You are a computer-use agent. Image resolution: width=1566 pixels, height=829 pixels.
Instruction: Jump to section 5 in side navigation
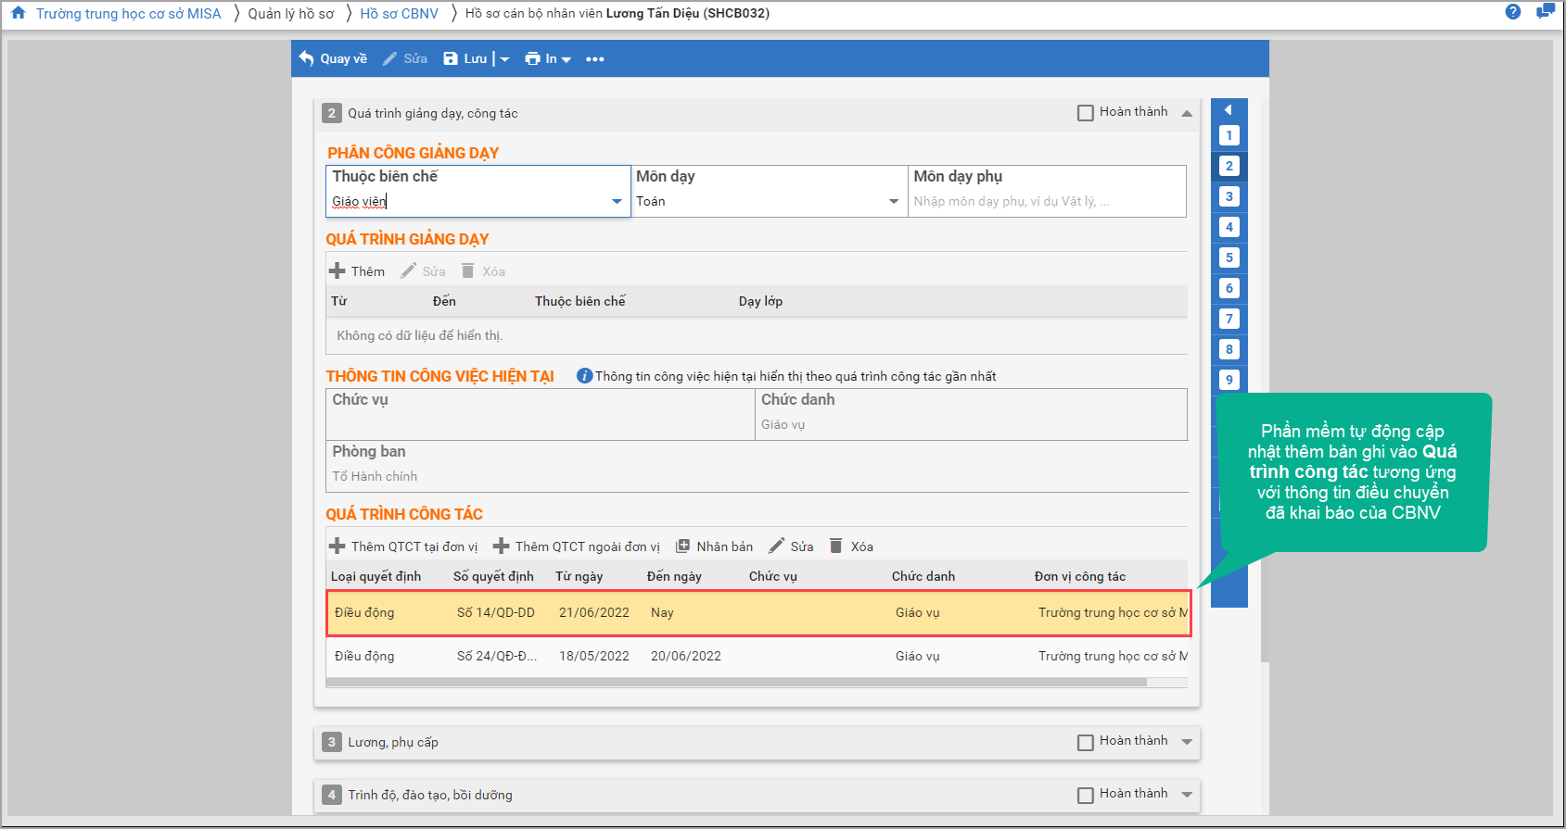tap(1229, 257)
